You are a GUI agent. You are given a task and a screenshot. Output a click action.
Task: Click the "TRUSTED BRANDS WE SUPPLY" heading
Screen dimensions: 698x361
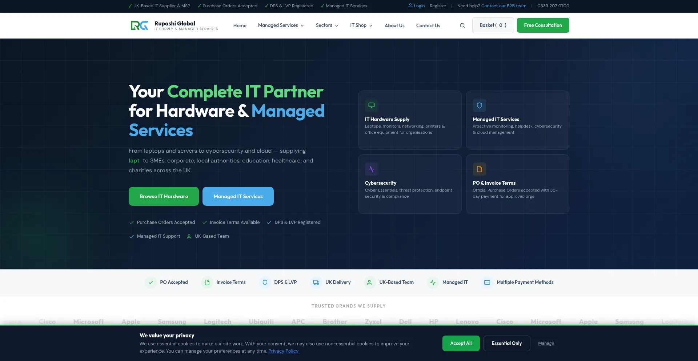click(349, 306)
